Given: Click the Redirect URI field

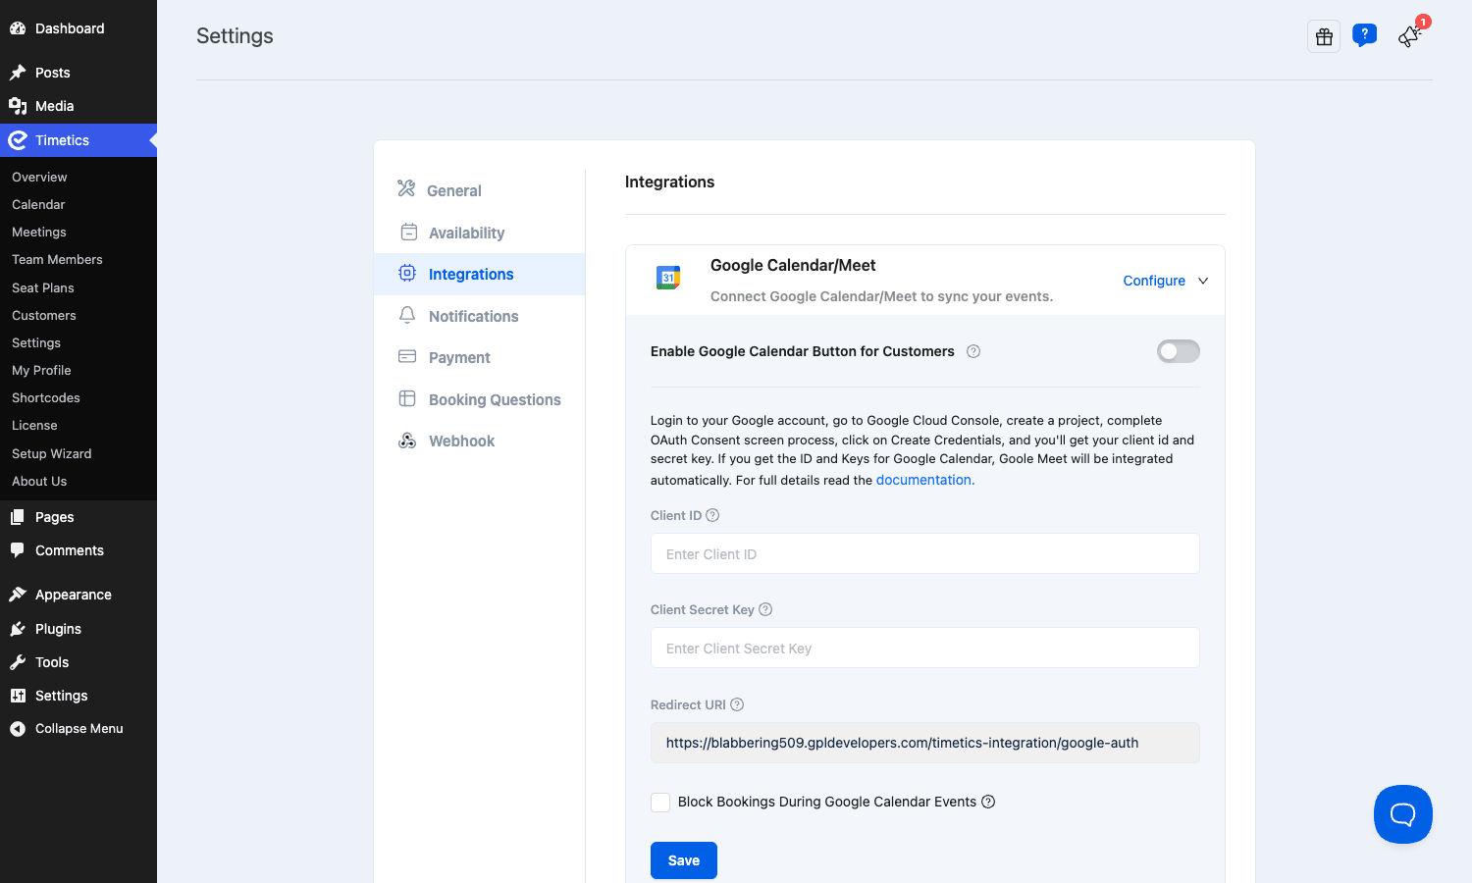Looking at the screenshot, I should [x=925, y=743].
